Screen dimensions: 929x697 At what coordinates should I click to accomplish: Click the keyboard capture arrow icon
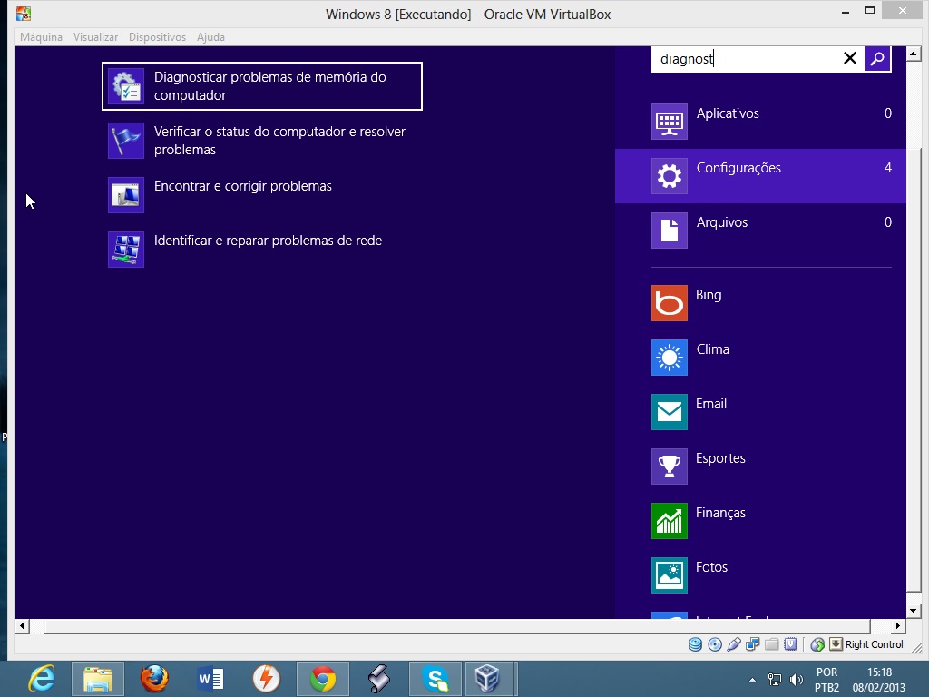pos(836,644)
